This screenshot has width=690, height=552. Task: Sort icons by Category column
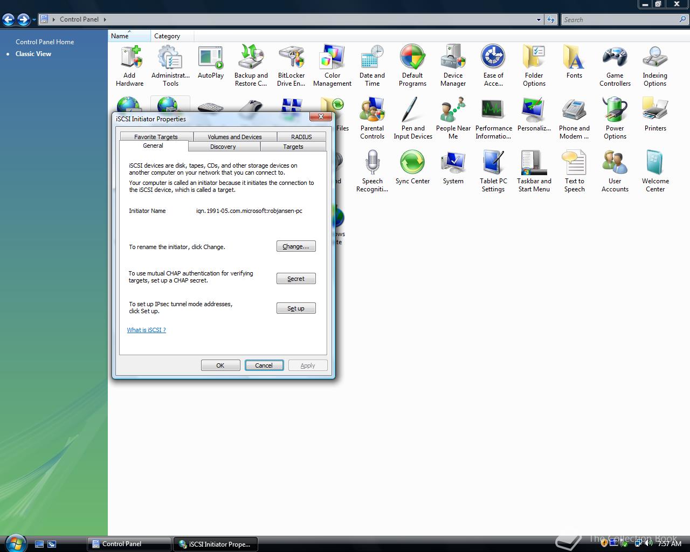click(x=172, y=36)
